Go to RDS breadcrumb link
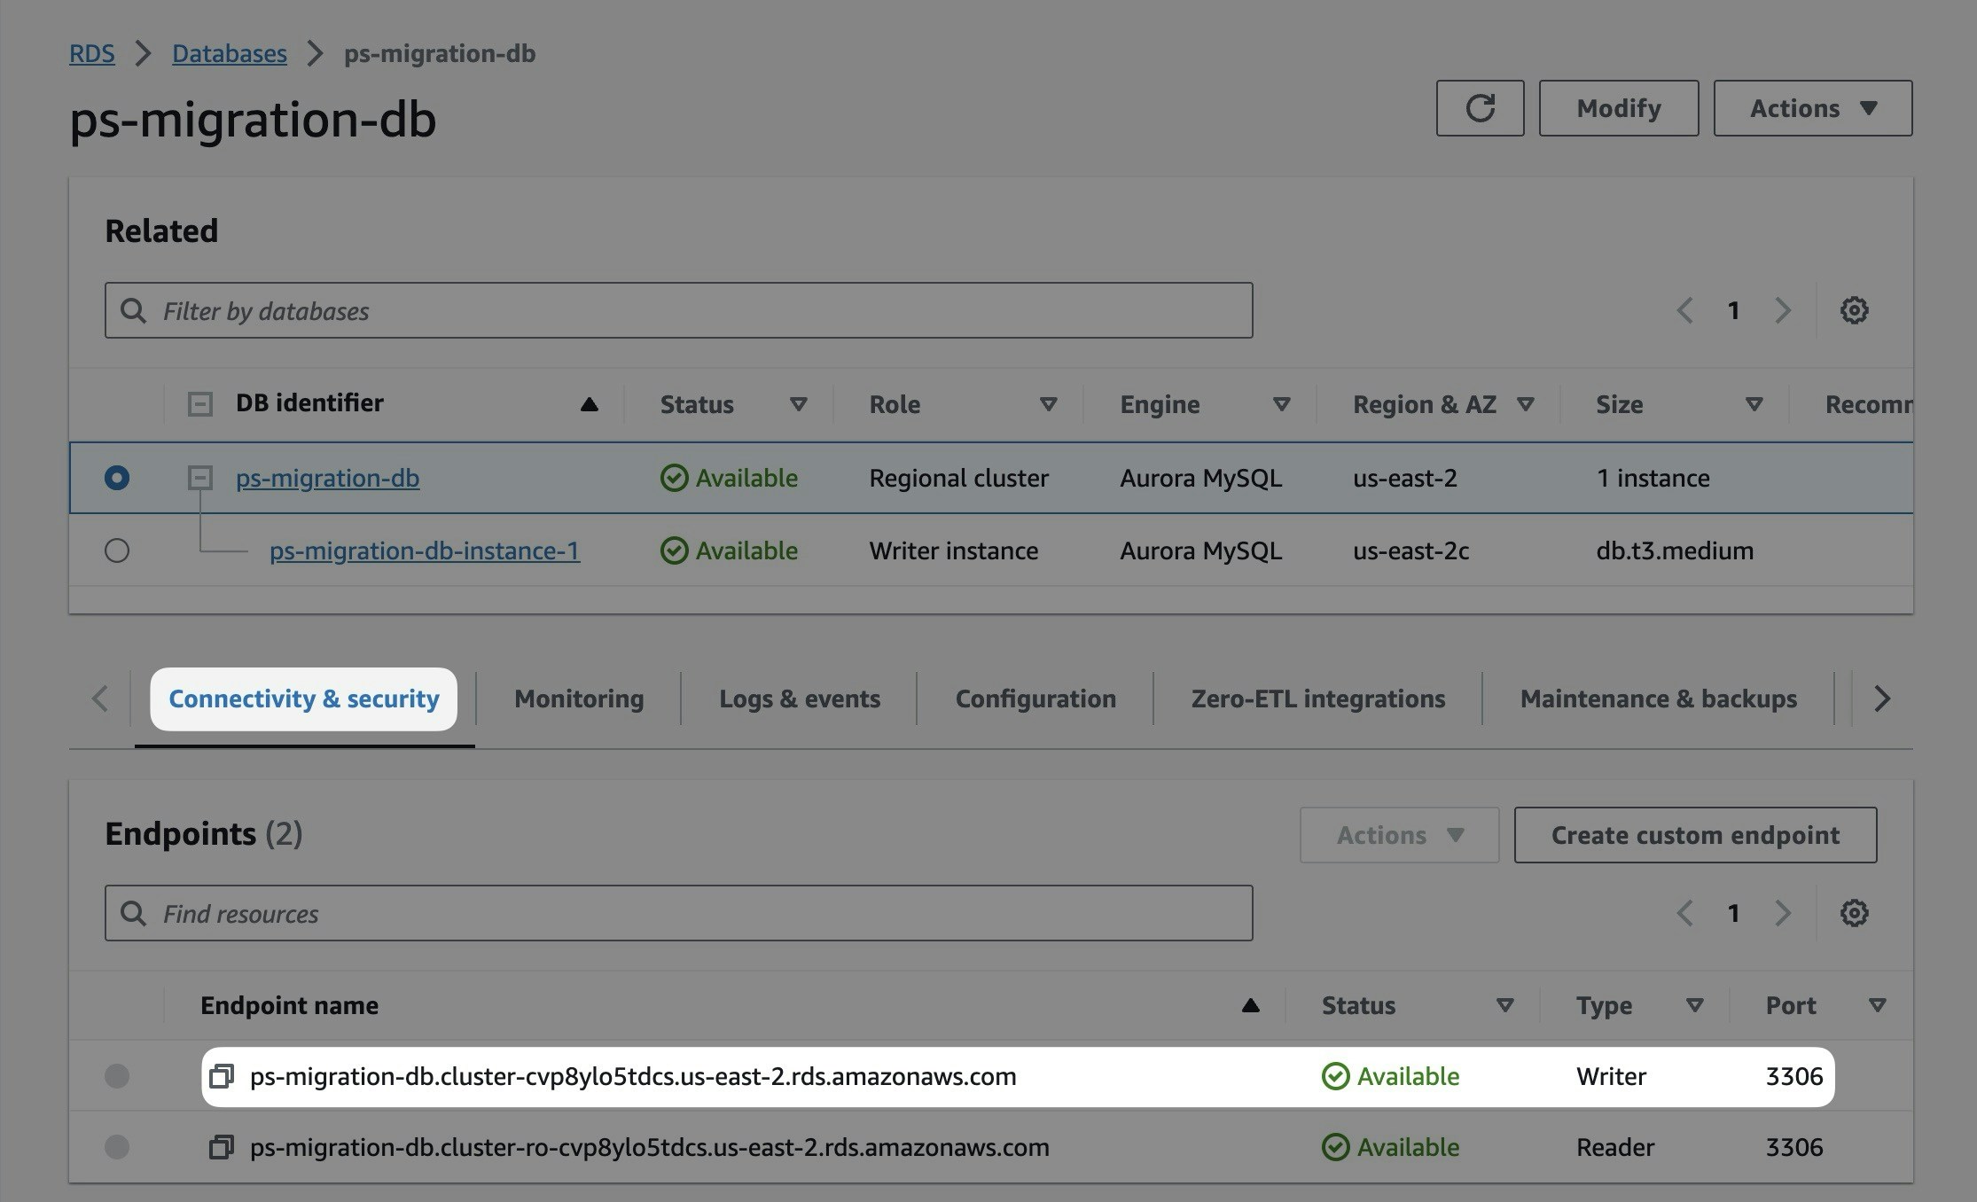This screenshot has width=1977, height=1202. (x=92, y=53)
